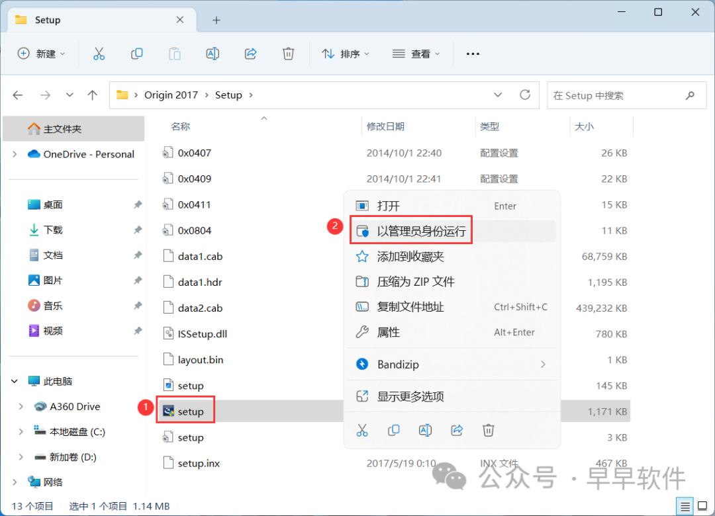Refresh the current folder view
715x516 pixels.
[x=525, y=95]
